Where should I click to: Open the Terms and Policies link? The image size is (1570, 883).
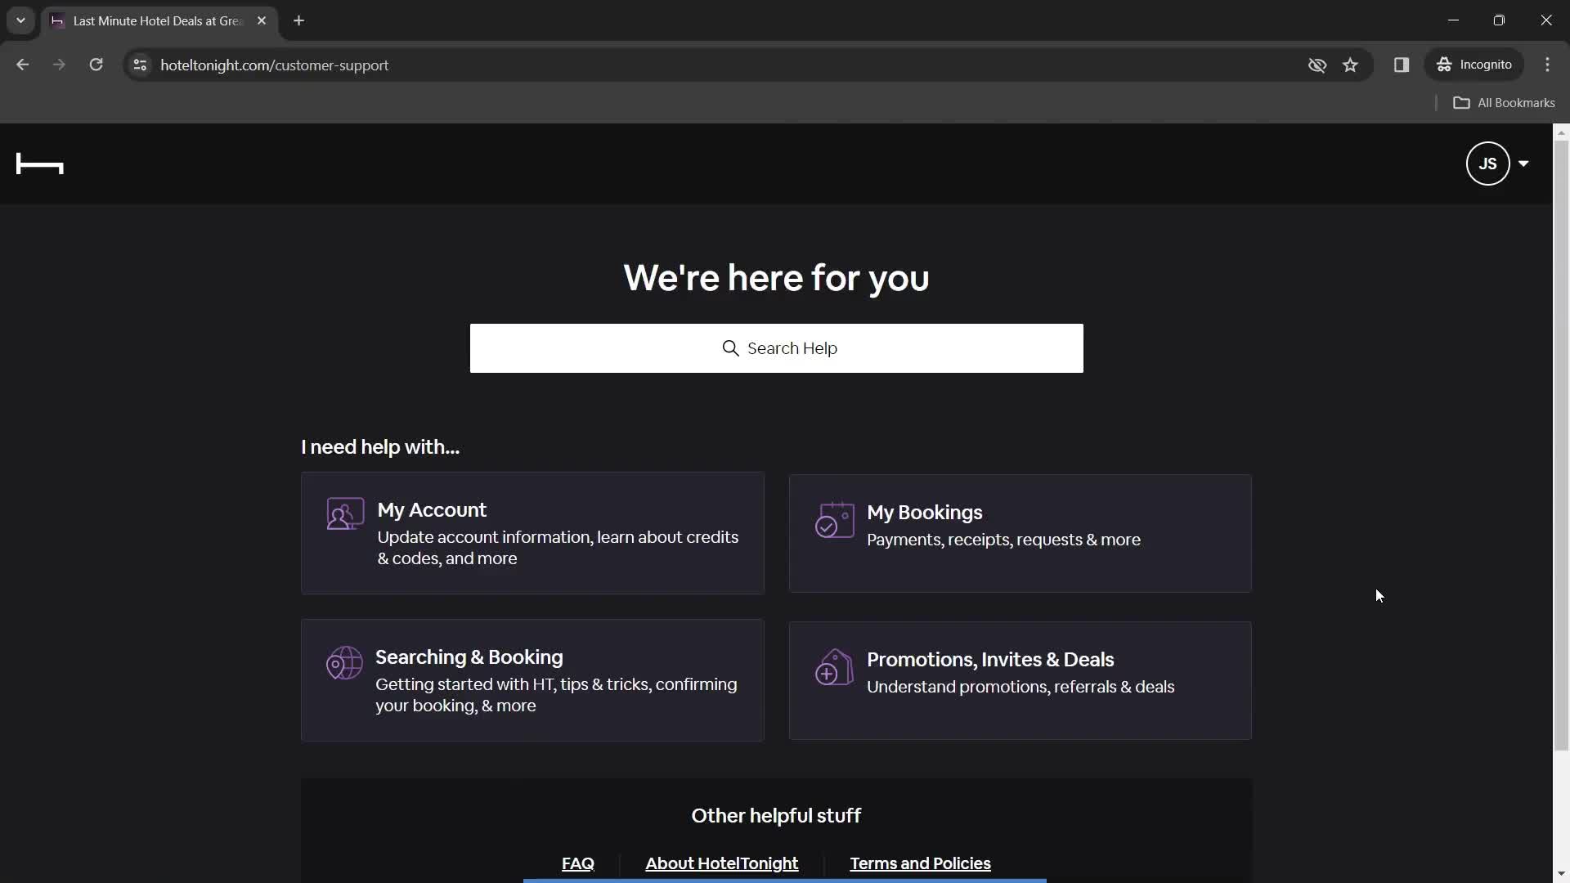click(x=920, y=863)
